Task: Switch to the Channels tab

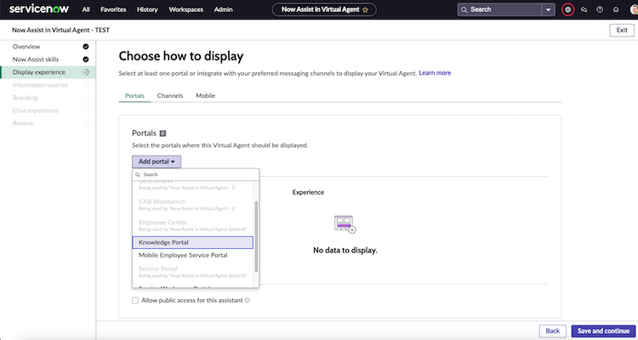Action: coord(170,96)
